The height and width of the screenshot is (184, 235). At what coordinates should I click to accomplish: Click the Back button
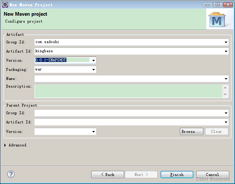click(x=108, y=175)
